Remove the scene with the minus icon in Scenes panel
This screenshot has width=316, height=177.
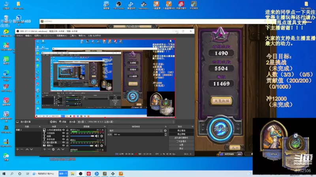point(22,149)
